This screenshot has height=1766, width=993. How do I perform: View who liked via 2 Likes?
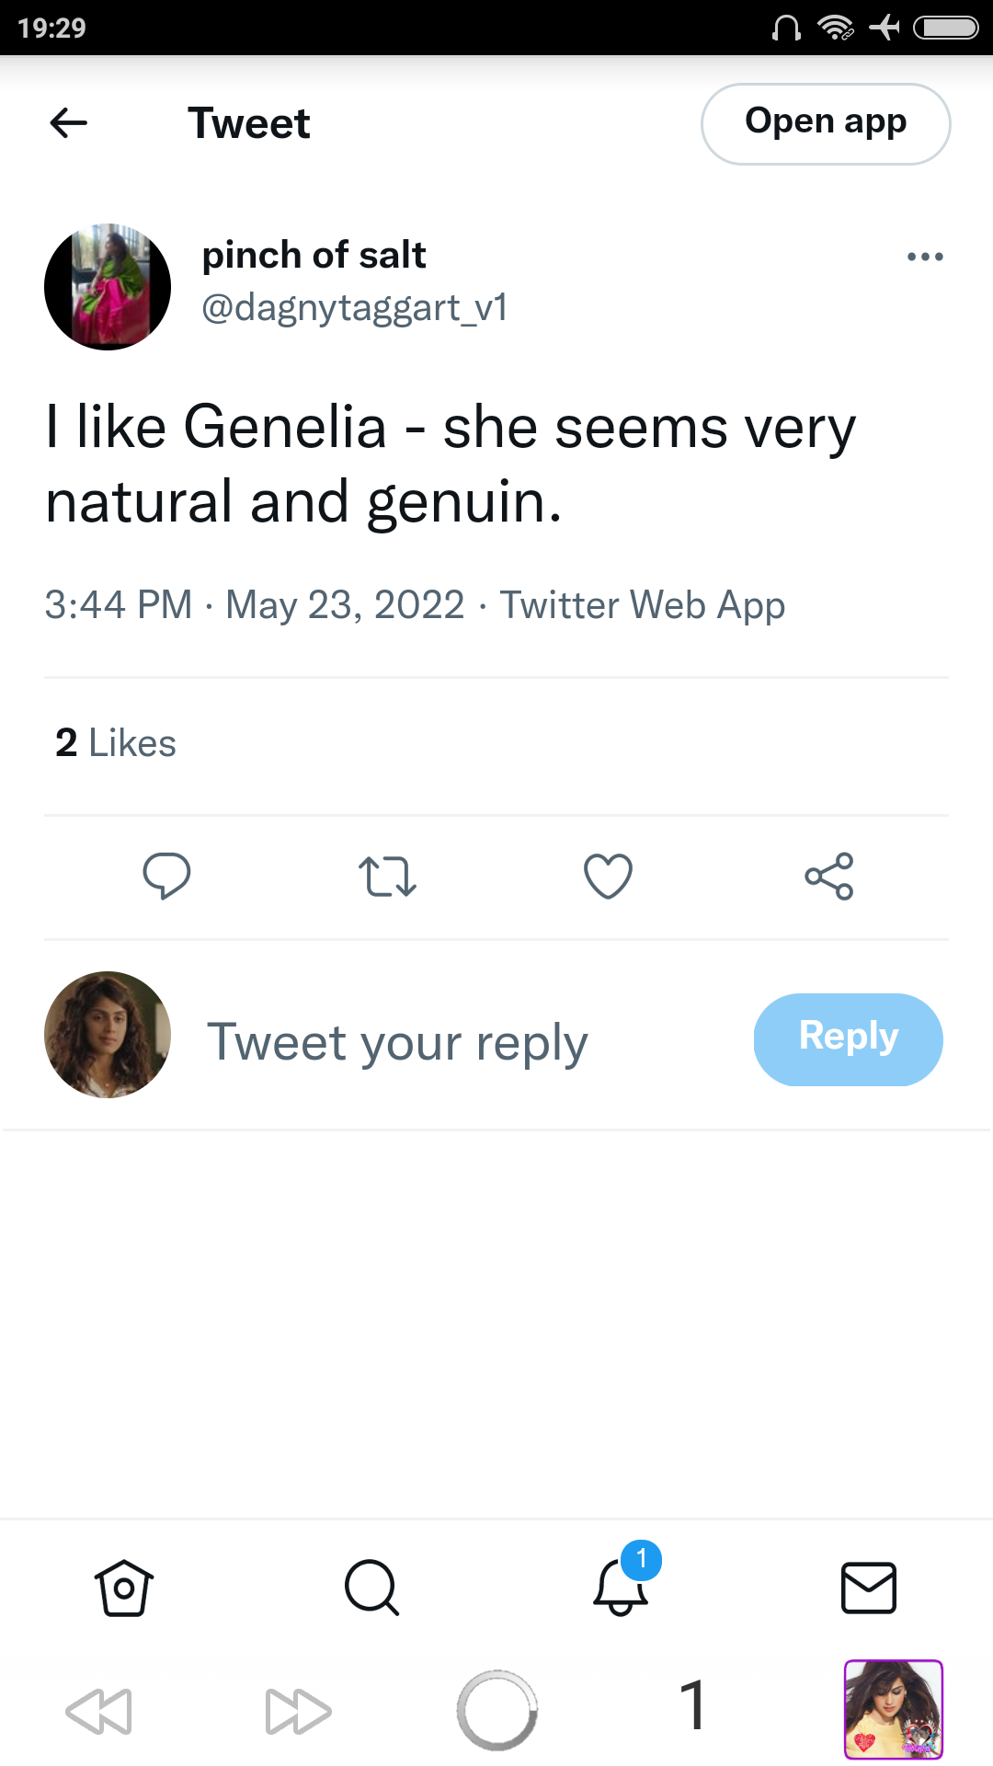[116, 742]
